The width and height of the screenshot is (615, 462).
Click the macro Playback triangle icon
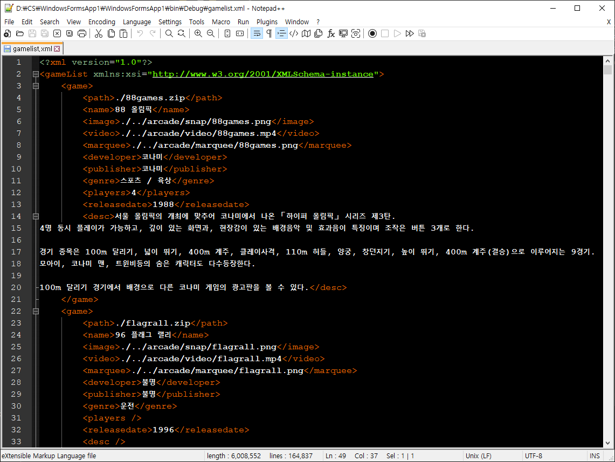click(x=397, y=34)
